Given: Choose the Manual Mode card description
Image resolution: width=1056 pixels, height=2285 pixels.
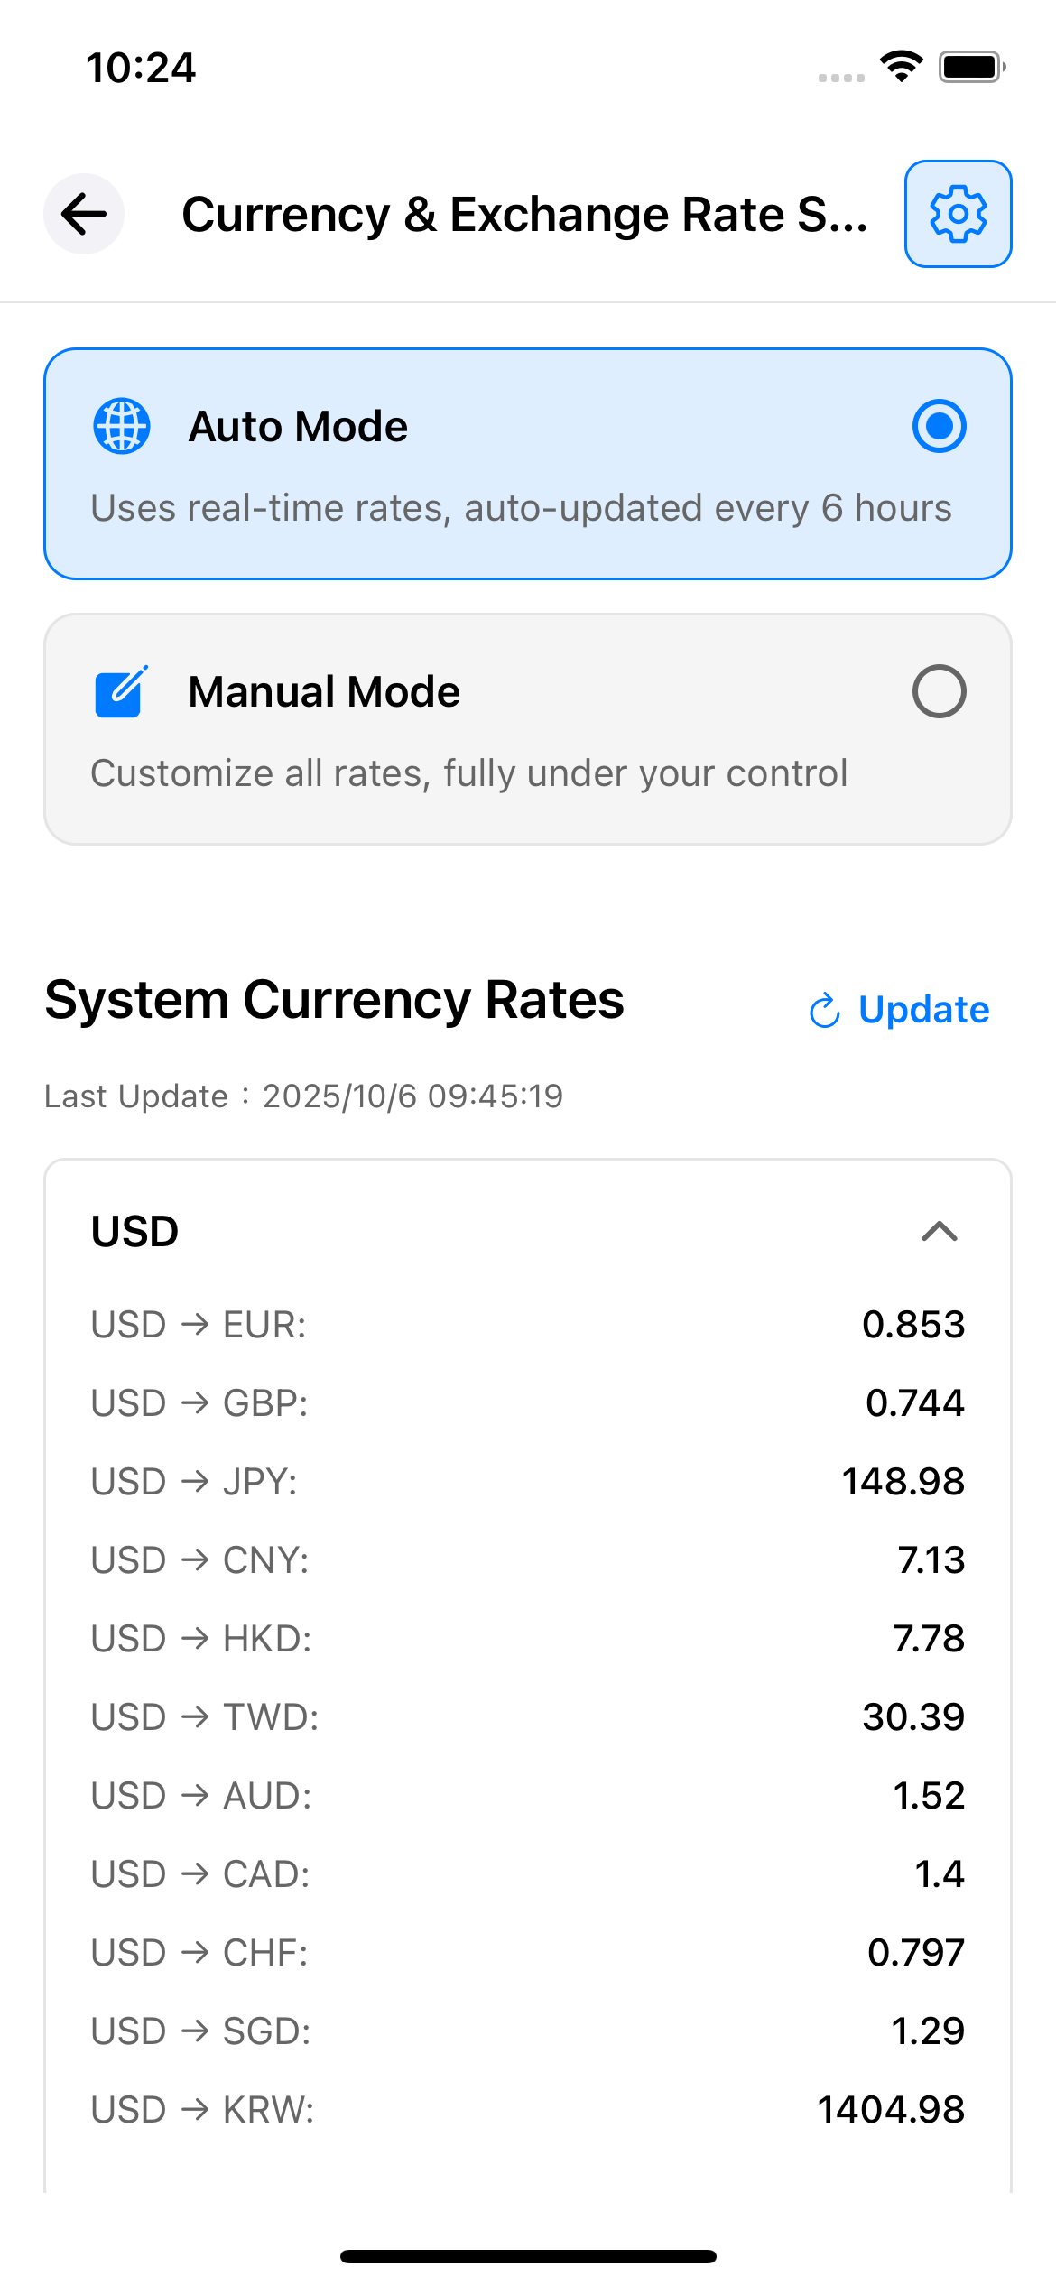Looking at the screenshot, I should point(469,773).
